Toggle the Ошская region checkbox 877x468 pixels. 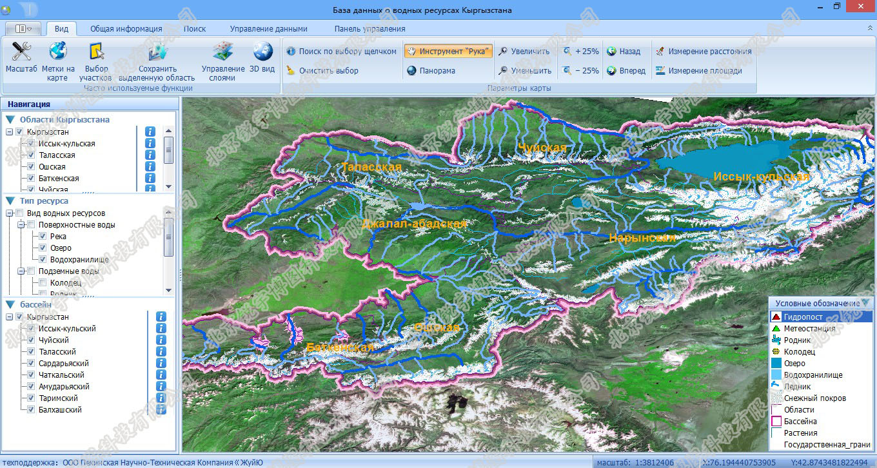tap(31, 167)
